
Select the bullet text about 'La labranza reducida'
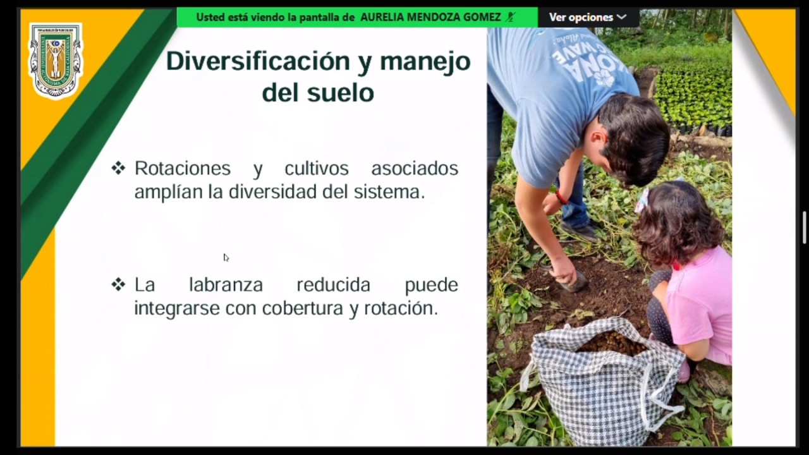(296, 296)
